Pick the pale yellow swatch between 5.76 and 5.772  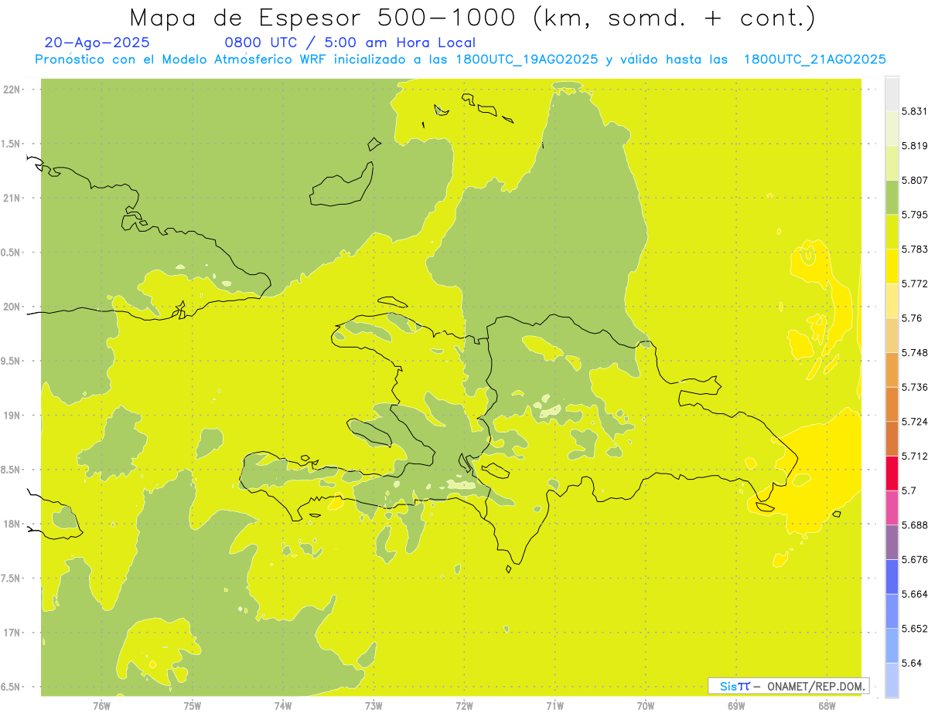tap(892, 301)
